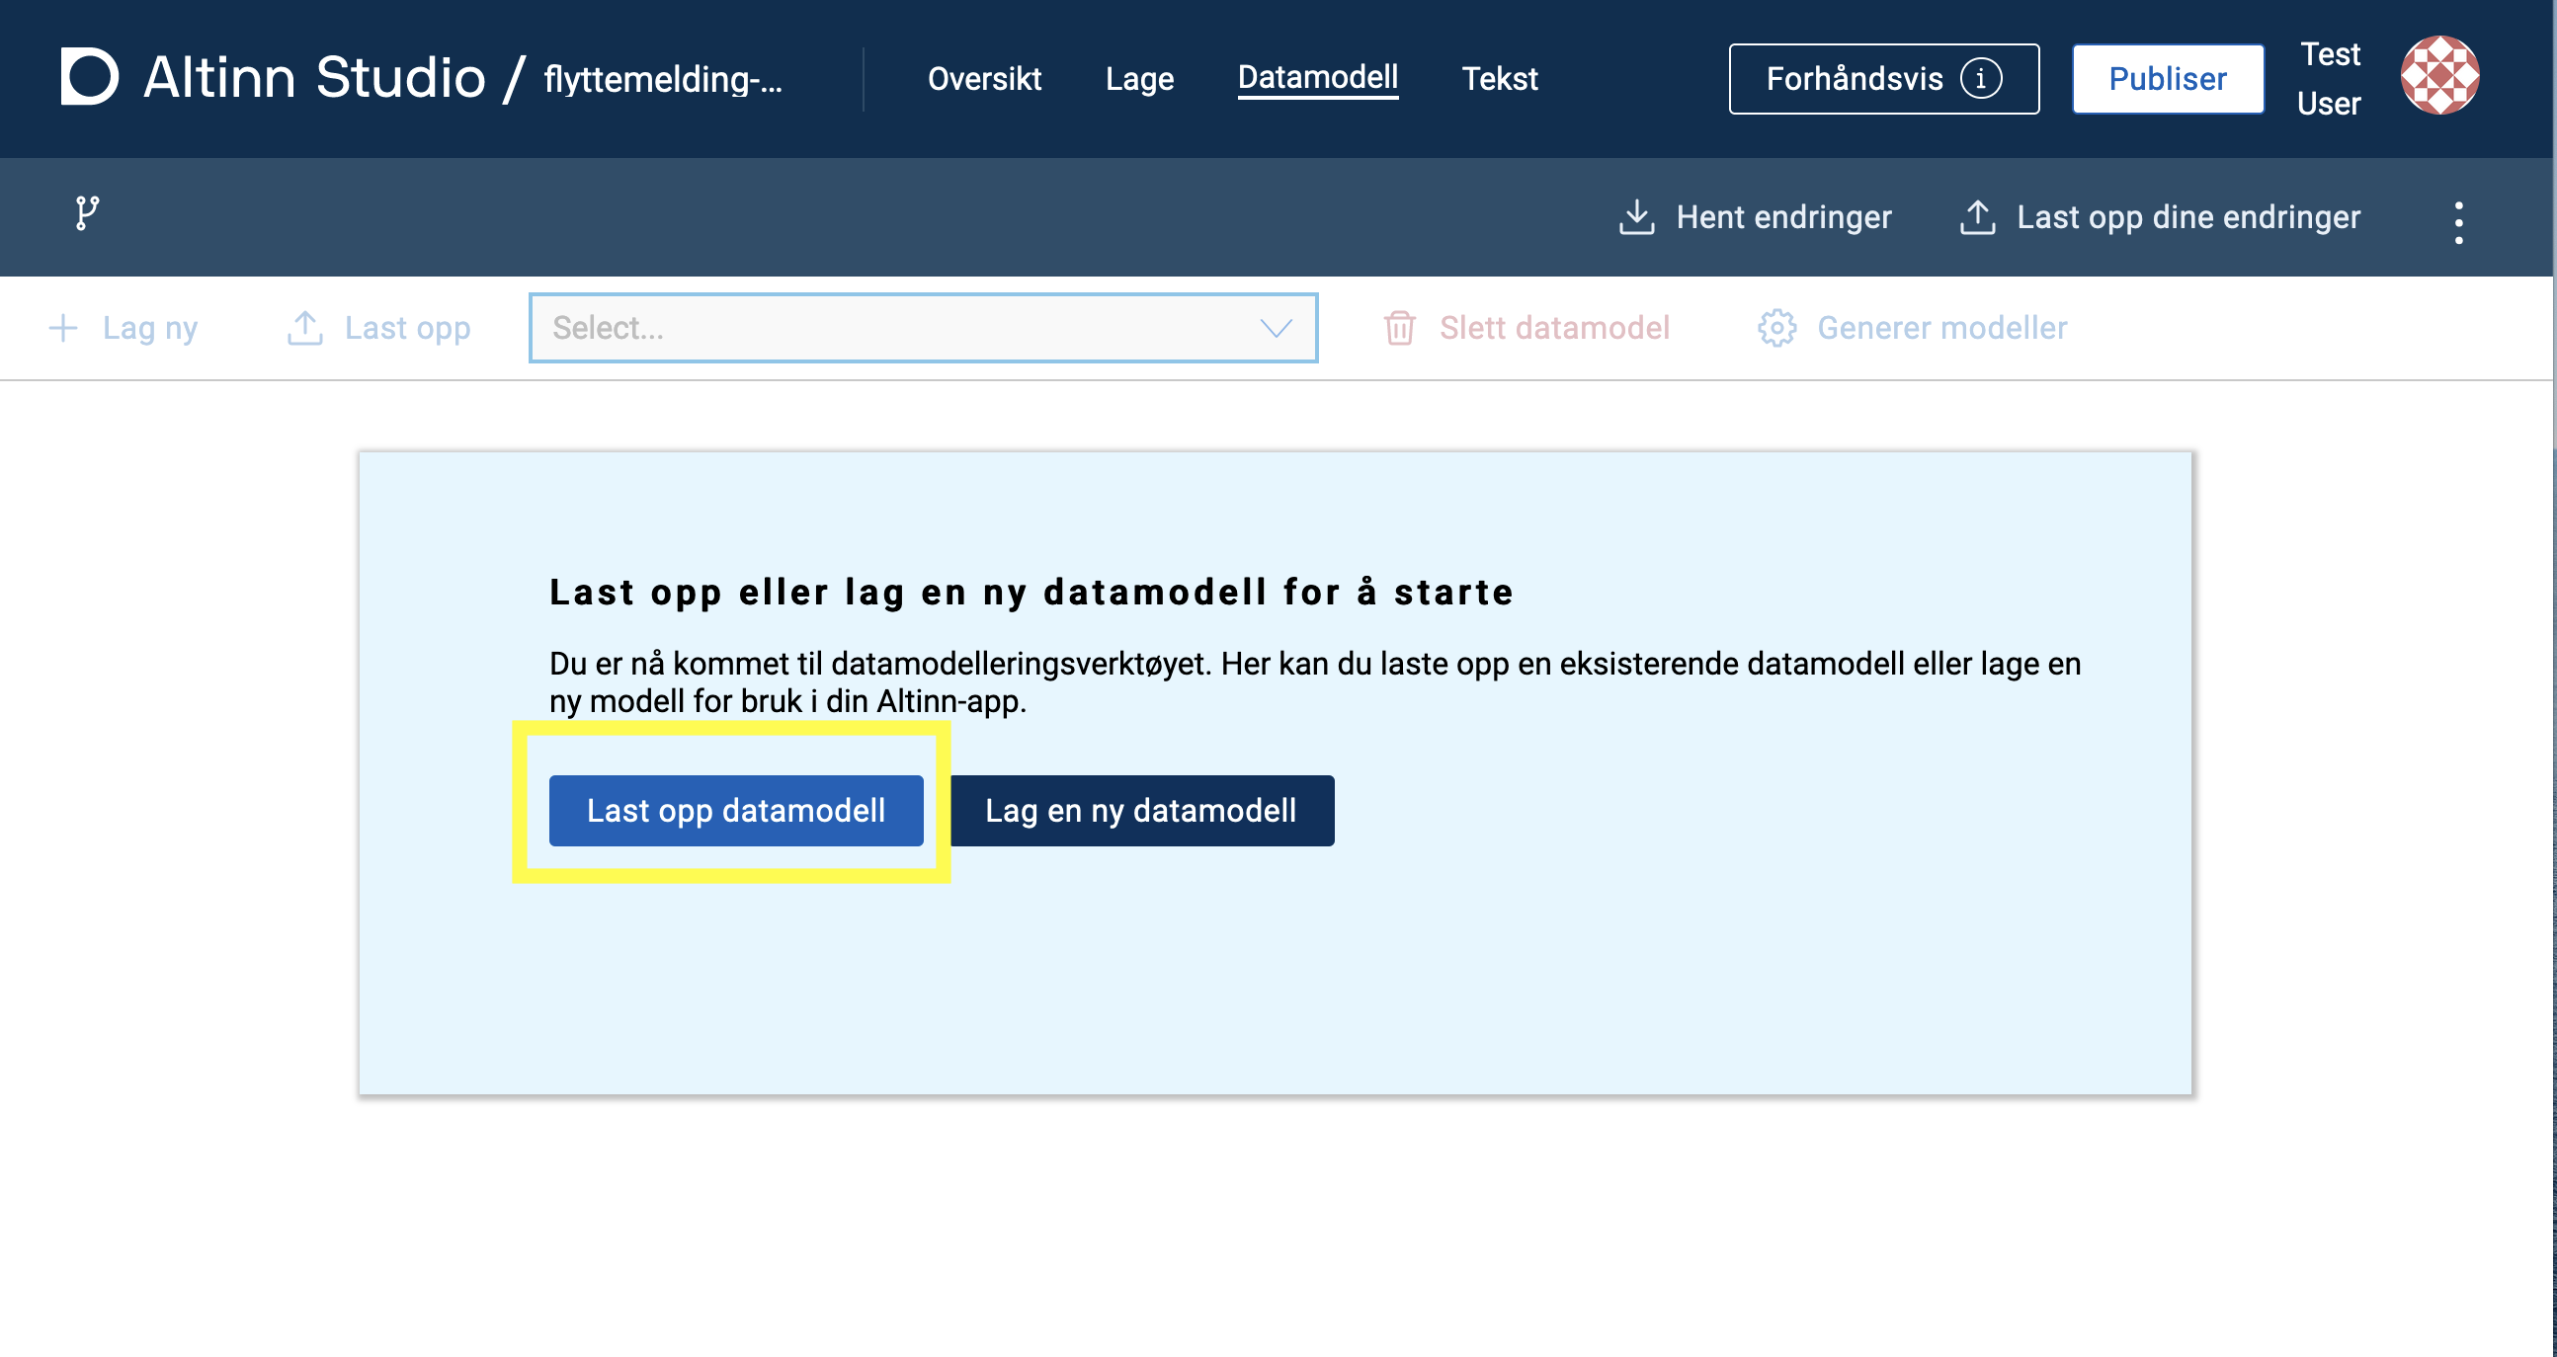Click the Select... datamodel combo box field
2557x1357 pixels.
point(893,327)
